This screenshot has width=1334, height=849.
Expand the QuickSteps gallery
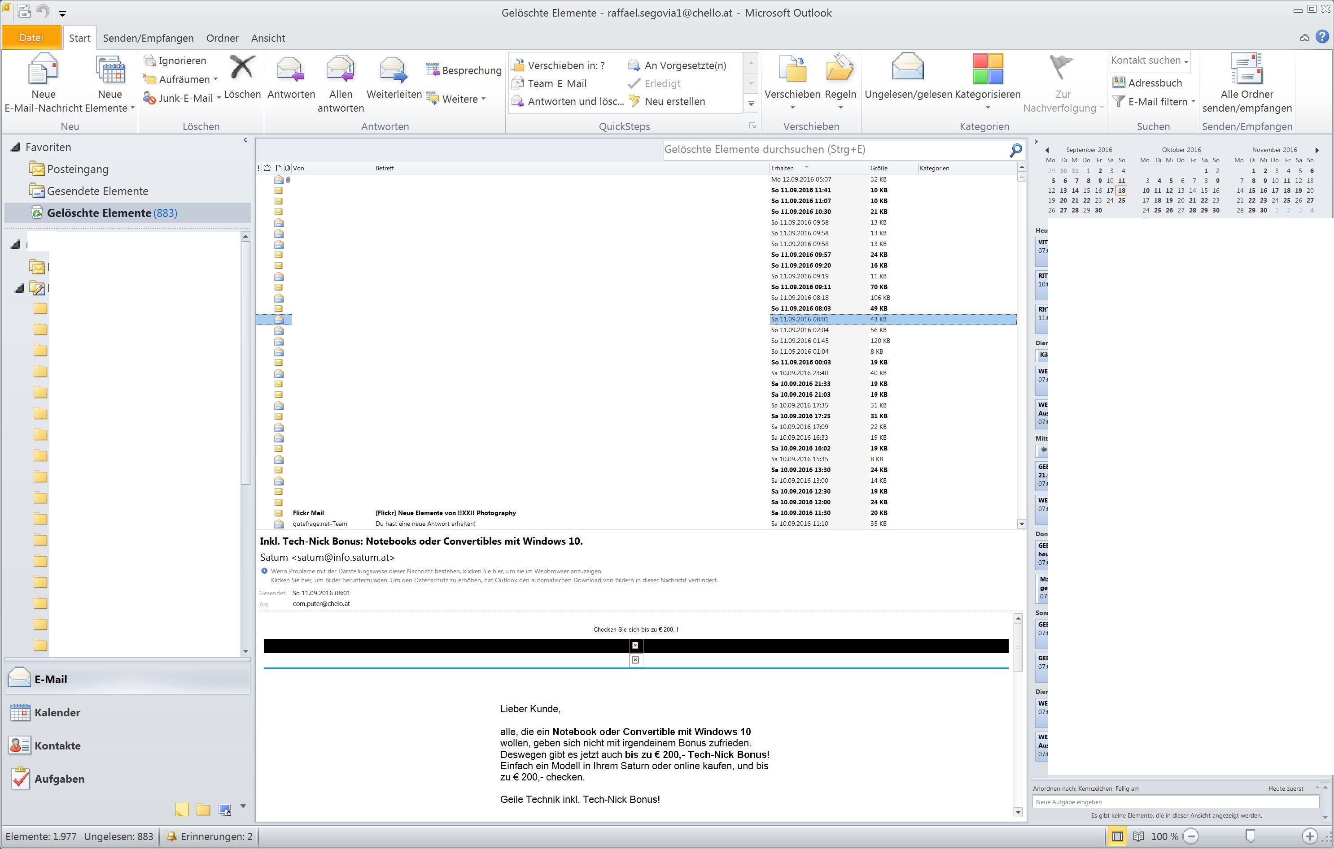(x=751, y=104)
